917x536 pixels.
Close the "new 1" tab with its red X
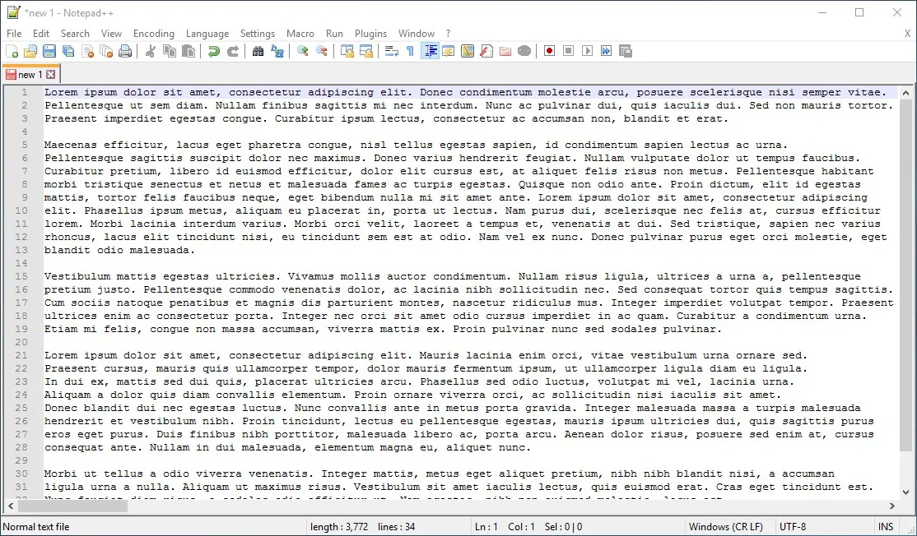tap(51, 74)
